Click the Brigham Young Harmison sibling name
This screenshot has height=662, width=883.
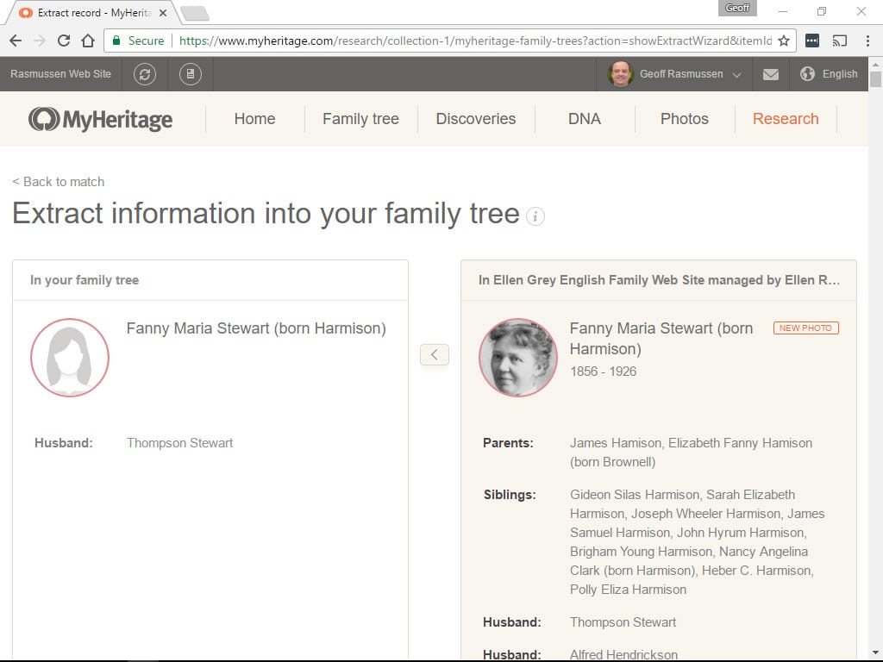[642, 552]
